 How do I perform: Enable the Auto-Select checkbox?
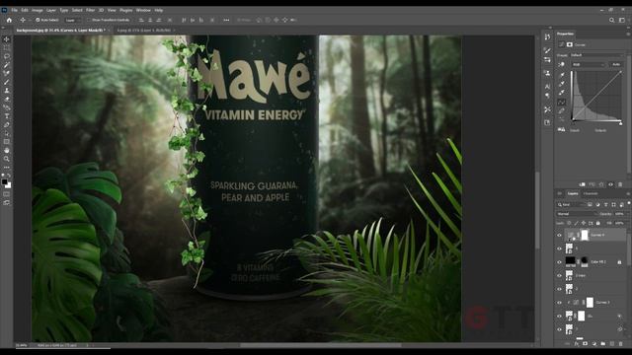(38, 20)
